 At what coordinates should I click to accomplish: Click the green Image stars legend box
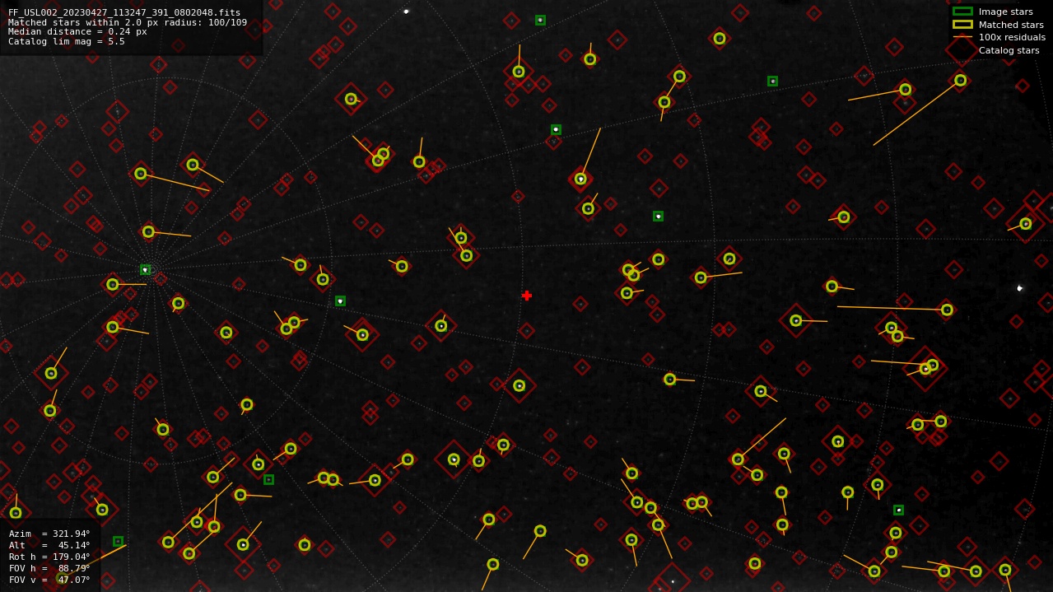[962, 12]
